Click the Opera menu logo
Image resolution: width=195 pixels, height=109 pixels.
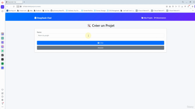2,2
